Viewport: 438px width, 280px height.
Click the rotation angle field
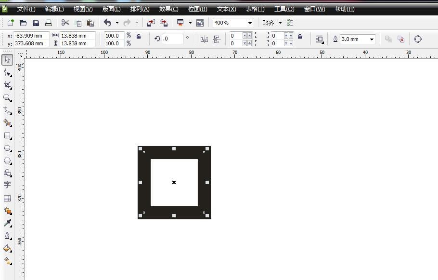173,39
